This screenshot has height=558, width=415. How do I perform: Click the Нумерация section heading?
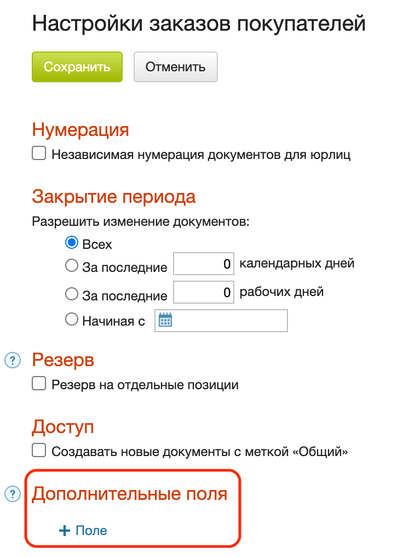point(81,130)
